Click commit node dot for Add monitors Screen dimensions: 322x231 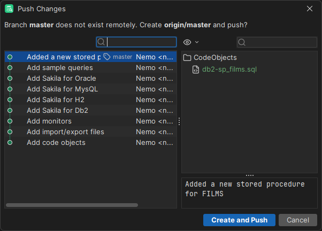coord(10,121)
